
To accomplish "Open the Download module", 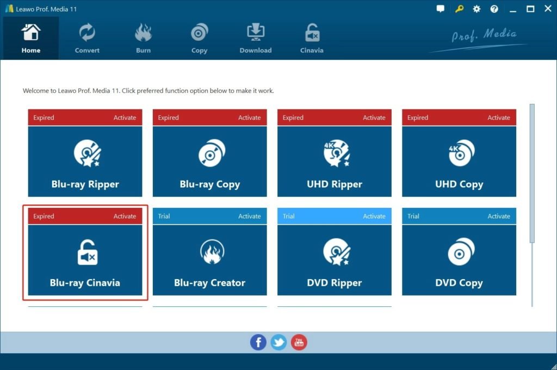I will click(256, 38).
